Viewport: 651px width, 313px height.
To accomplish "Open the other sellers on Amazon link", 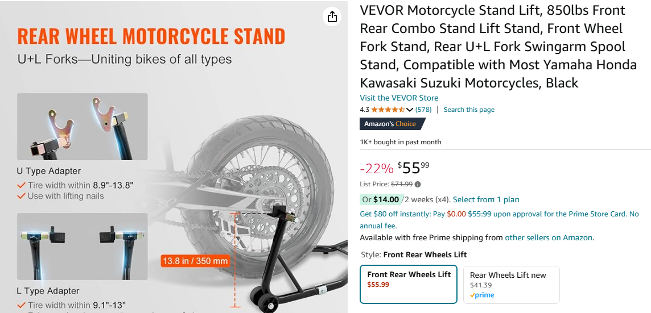I will 549,237.
